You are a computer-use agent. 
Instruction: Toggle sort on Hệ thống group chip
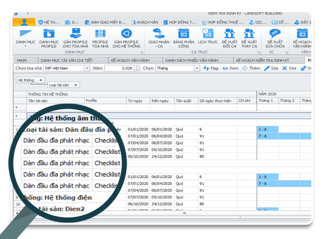(x=31, y=80)
